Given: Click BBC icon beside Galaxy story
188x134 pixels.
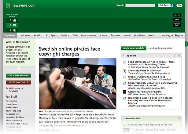Looking at the screenshot, I should point(125,92).
